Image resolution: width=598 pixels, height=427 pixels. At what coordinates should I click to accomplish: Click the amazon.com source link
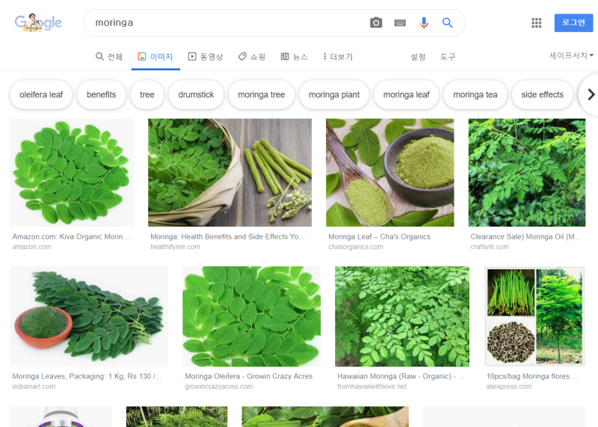[x=31, y=247]
